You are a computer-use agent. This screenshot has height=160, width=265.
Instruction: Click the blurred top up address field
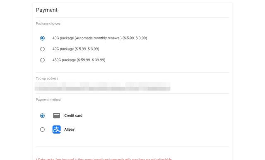pyautogui.click(x=102, y=86)
